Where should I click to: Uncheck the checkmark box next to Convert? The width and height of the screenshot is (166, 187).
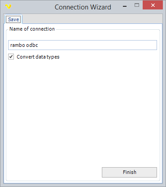coord(11,57)
